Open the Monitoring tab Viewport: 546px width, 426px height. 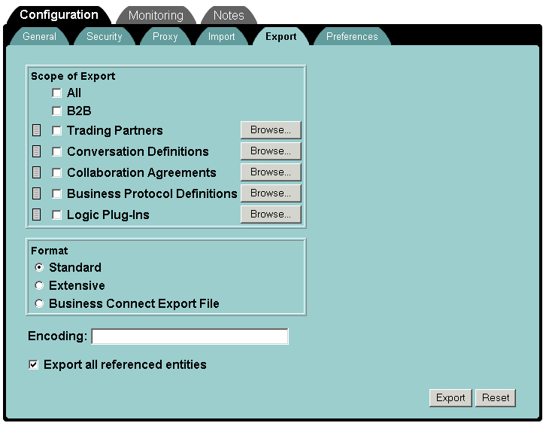[156, 16]
